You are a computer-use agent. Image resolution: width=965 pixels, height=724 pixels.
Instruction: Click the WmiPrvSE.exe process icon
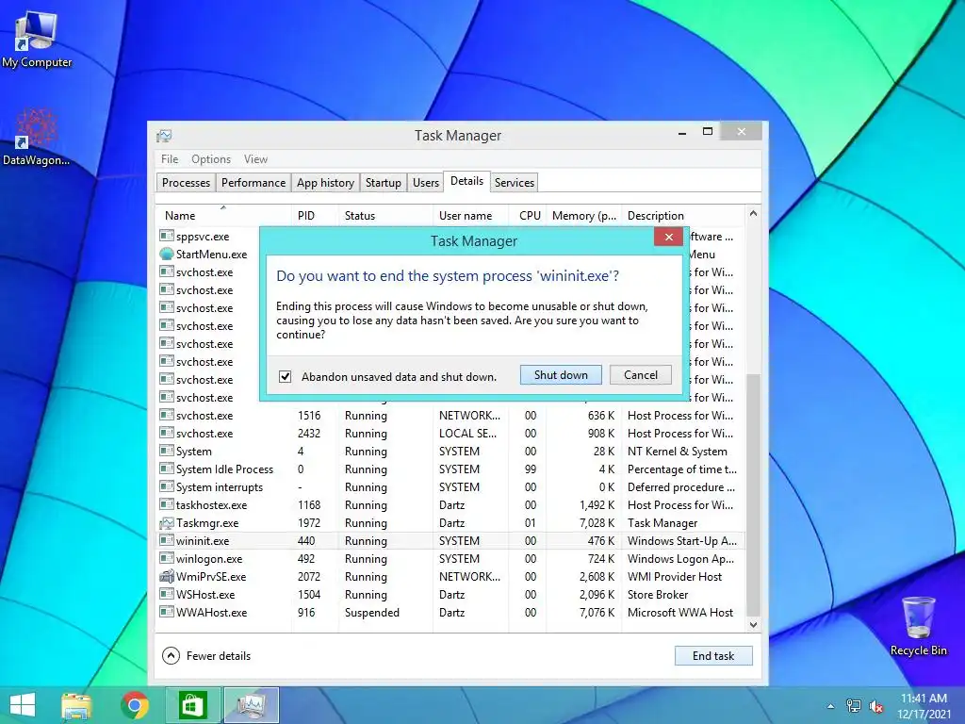tap(166, 576)
